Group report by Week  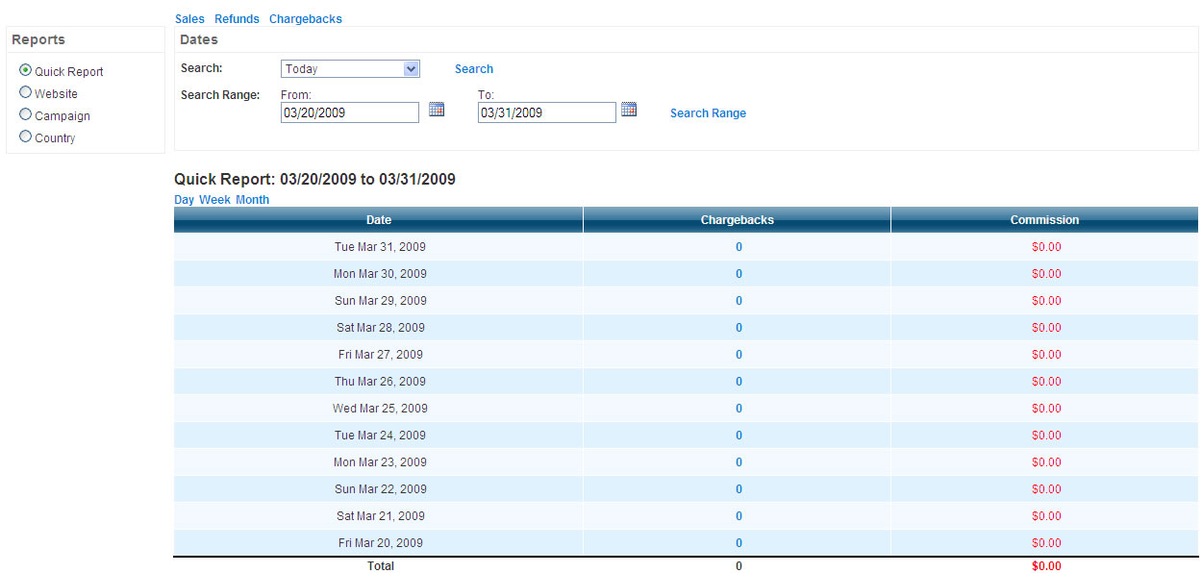coord(214,200)
